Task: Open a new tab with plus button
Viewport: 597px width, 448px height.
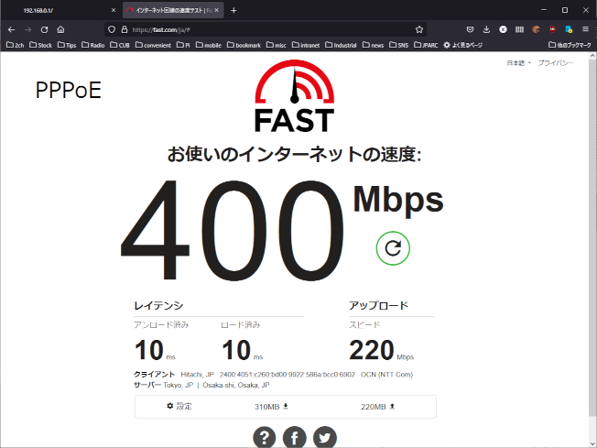Action: [x=233, y=11]
